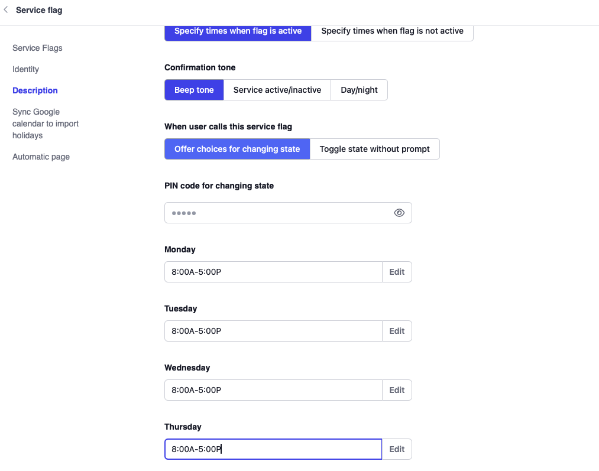This screenshot has width=599, height=471.
Task: Open Description section in sidebar
Action: coord(35,90)
